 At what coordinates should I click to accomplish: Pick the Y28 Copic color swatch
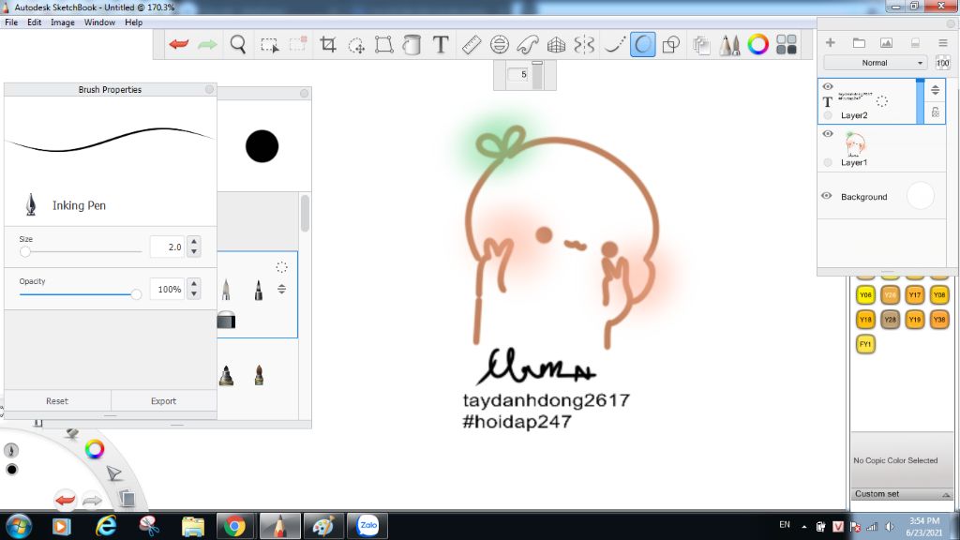click(891, 319)
